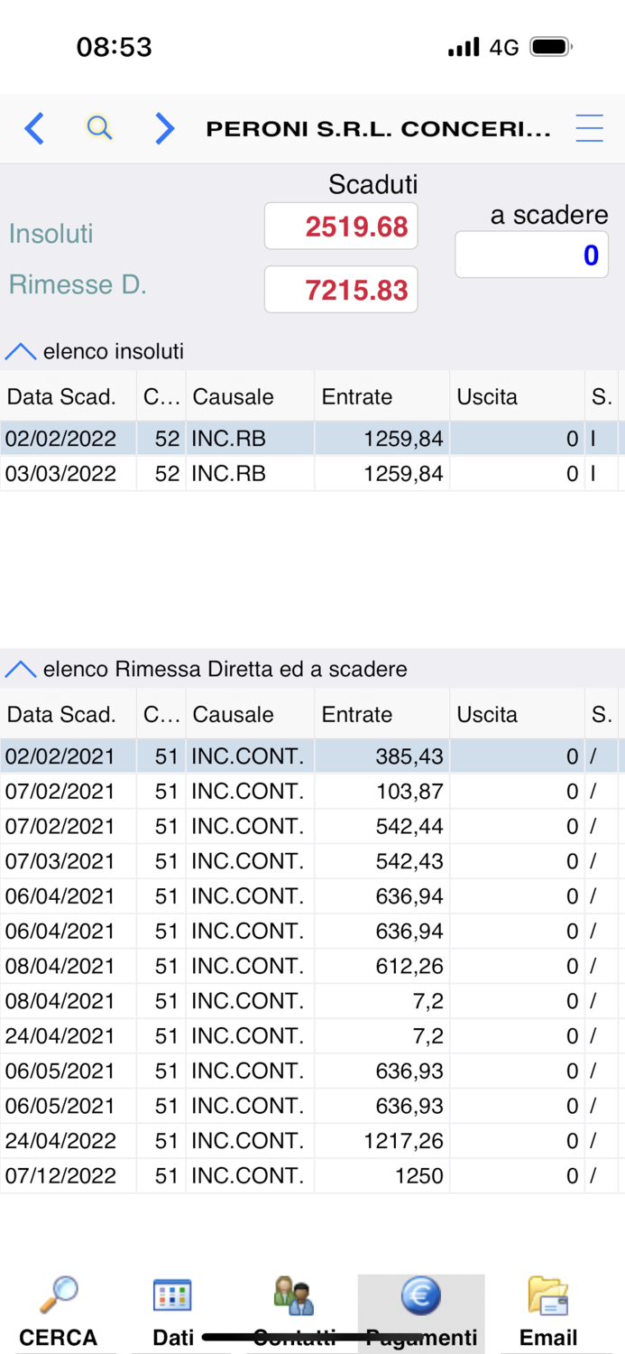The image size is (625, 1354).
Task: Sort Rimessa Diretta table by Entrate header
Action: 382,714
